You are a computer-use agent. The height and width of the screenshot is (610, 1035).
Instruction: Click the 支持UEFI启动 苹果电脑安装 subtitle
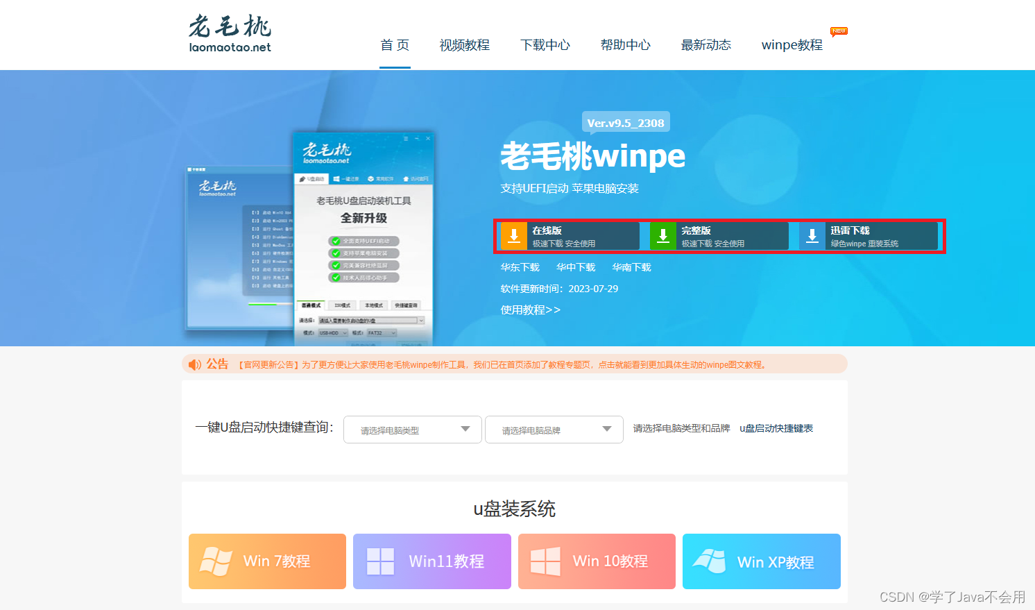click(x=570, y=189)
